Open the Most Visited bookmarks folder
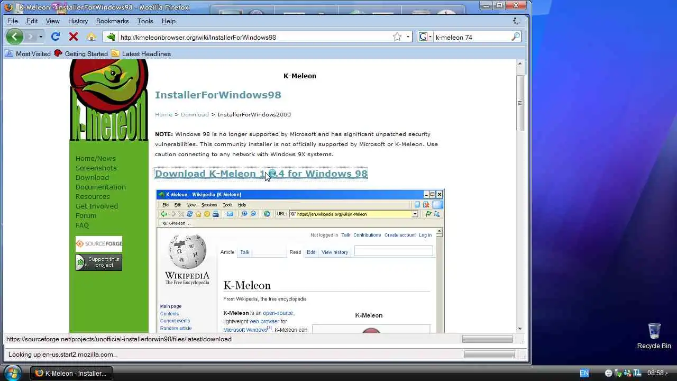677x381 pixels. (28, 53)
